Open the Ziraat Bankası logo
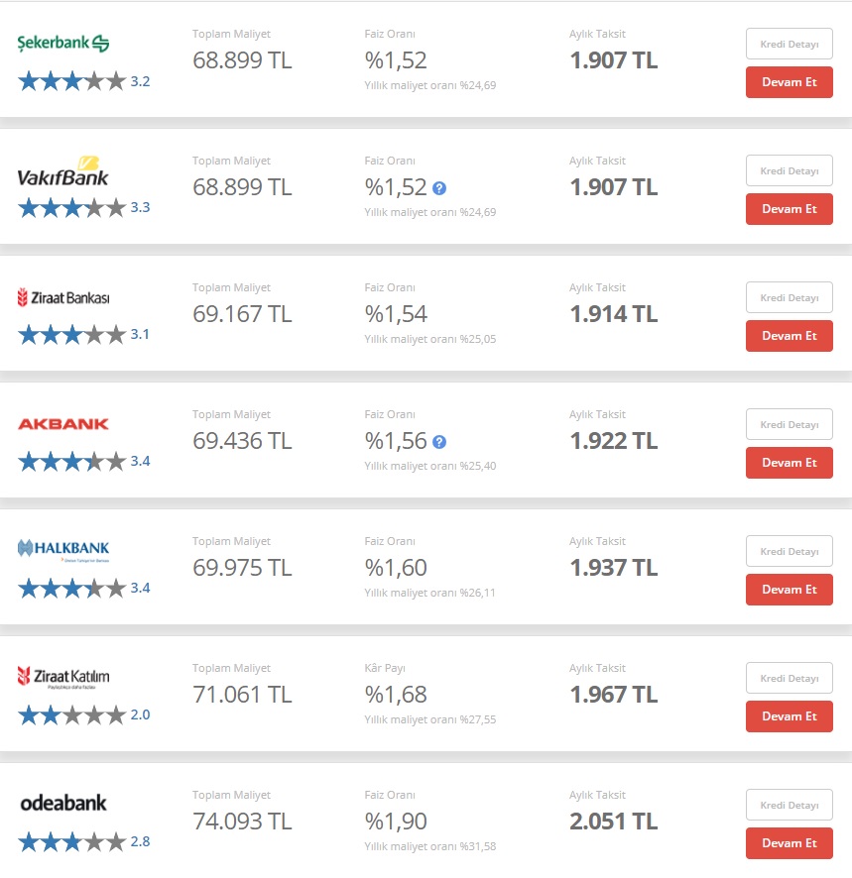The image size is (852, 878). coord(63,297)
